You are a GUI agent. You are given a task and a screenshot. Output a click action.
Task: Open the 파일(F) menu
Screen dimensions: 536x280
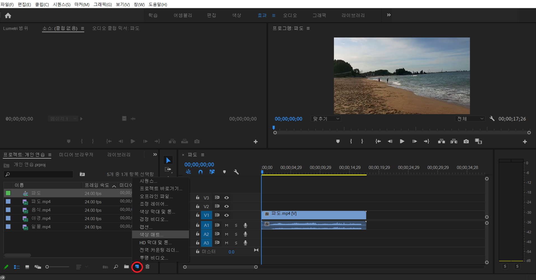7,4
